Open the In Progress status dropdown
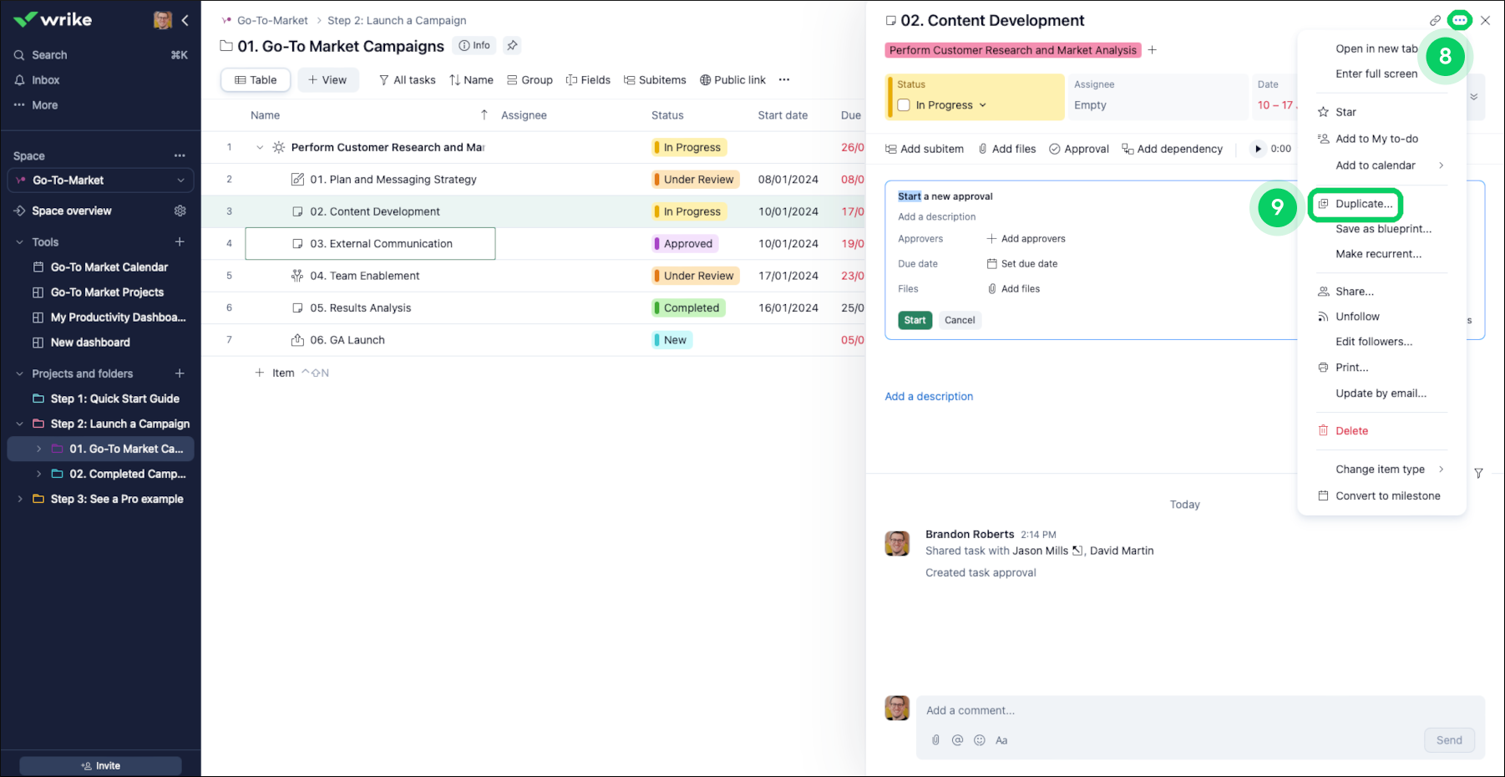This screenshot has width=1505, height=777. pos(982,105)
